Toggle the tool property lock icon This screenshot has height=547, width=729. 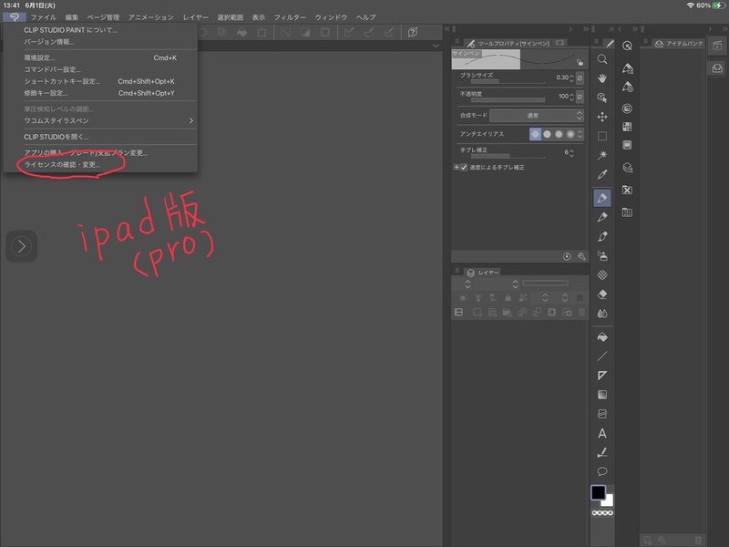[580, 62]
